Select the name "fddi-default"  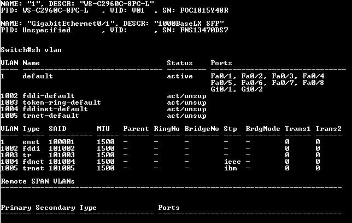click(49, 96)
